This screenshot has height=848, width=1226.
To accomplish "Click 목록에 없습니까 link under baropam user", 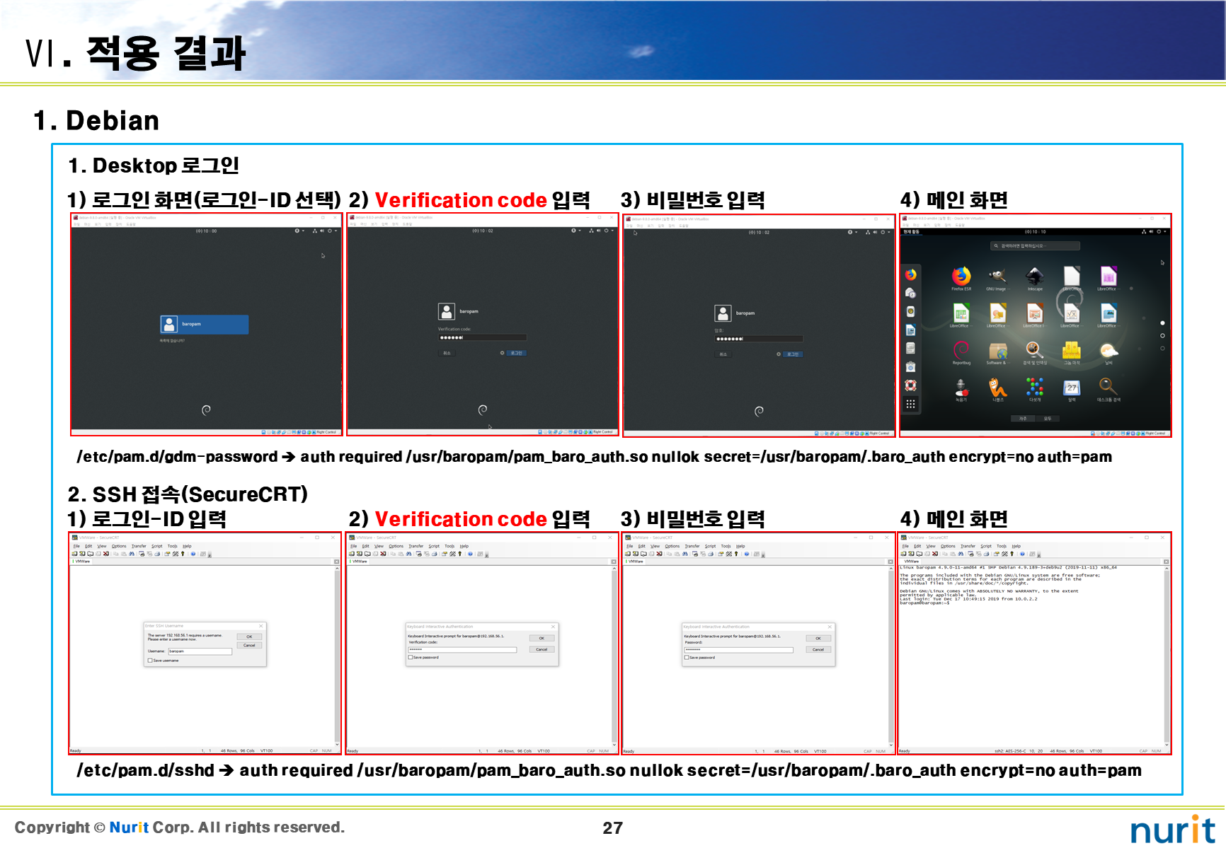I will click(172, 341).
